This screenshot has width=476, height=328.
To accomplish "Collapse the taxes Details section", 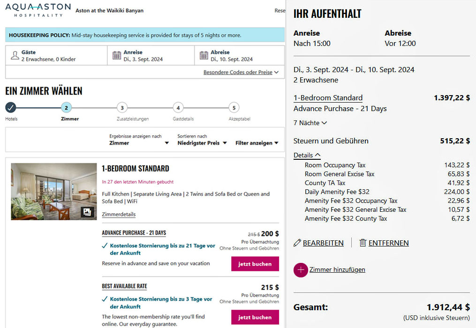I will tap(307, 155).
